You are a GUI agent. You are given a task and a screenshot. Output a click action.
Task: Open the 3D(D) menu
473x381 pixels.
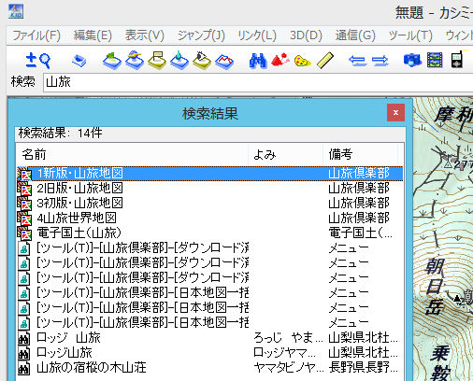point(306,35)
